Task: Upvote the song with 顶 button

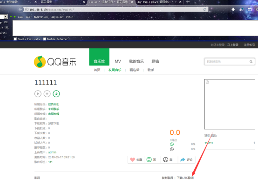Action: [x=152, y=160]
